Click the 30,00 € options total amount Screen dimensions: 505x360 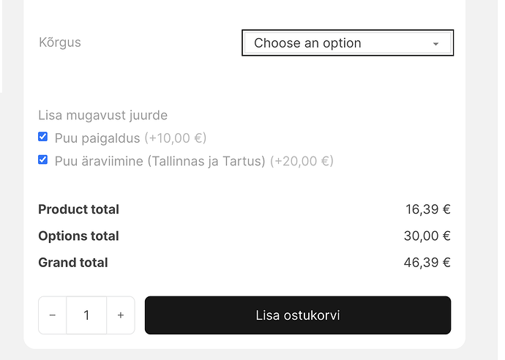pos(427,236)
